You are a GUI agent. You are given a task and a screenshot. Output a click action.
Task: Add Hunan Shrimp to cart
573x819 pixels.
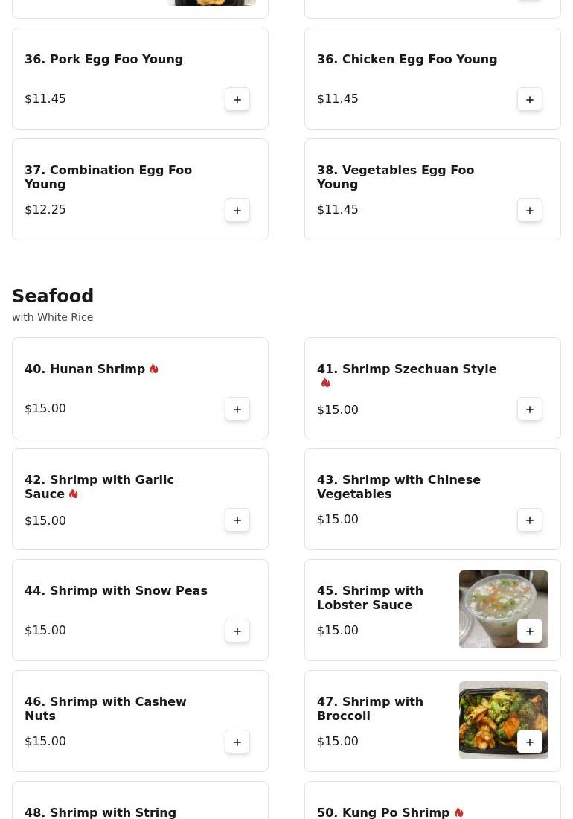(x=237, y=409)
